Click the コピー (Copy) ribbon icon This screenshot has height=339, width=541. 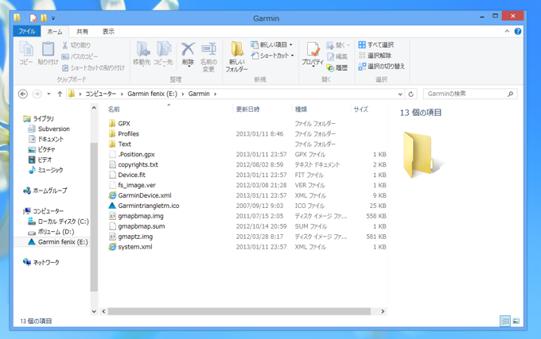pos(26,49)
